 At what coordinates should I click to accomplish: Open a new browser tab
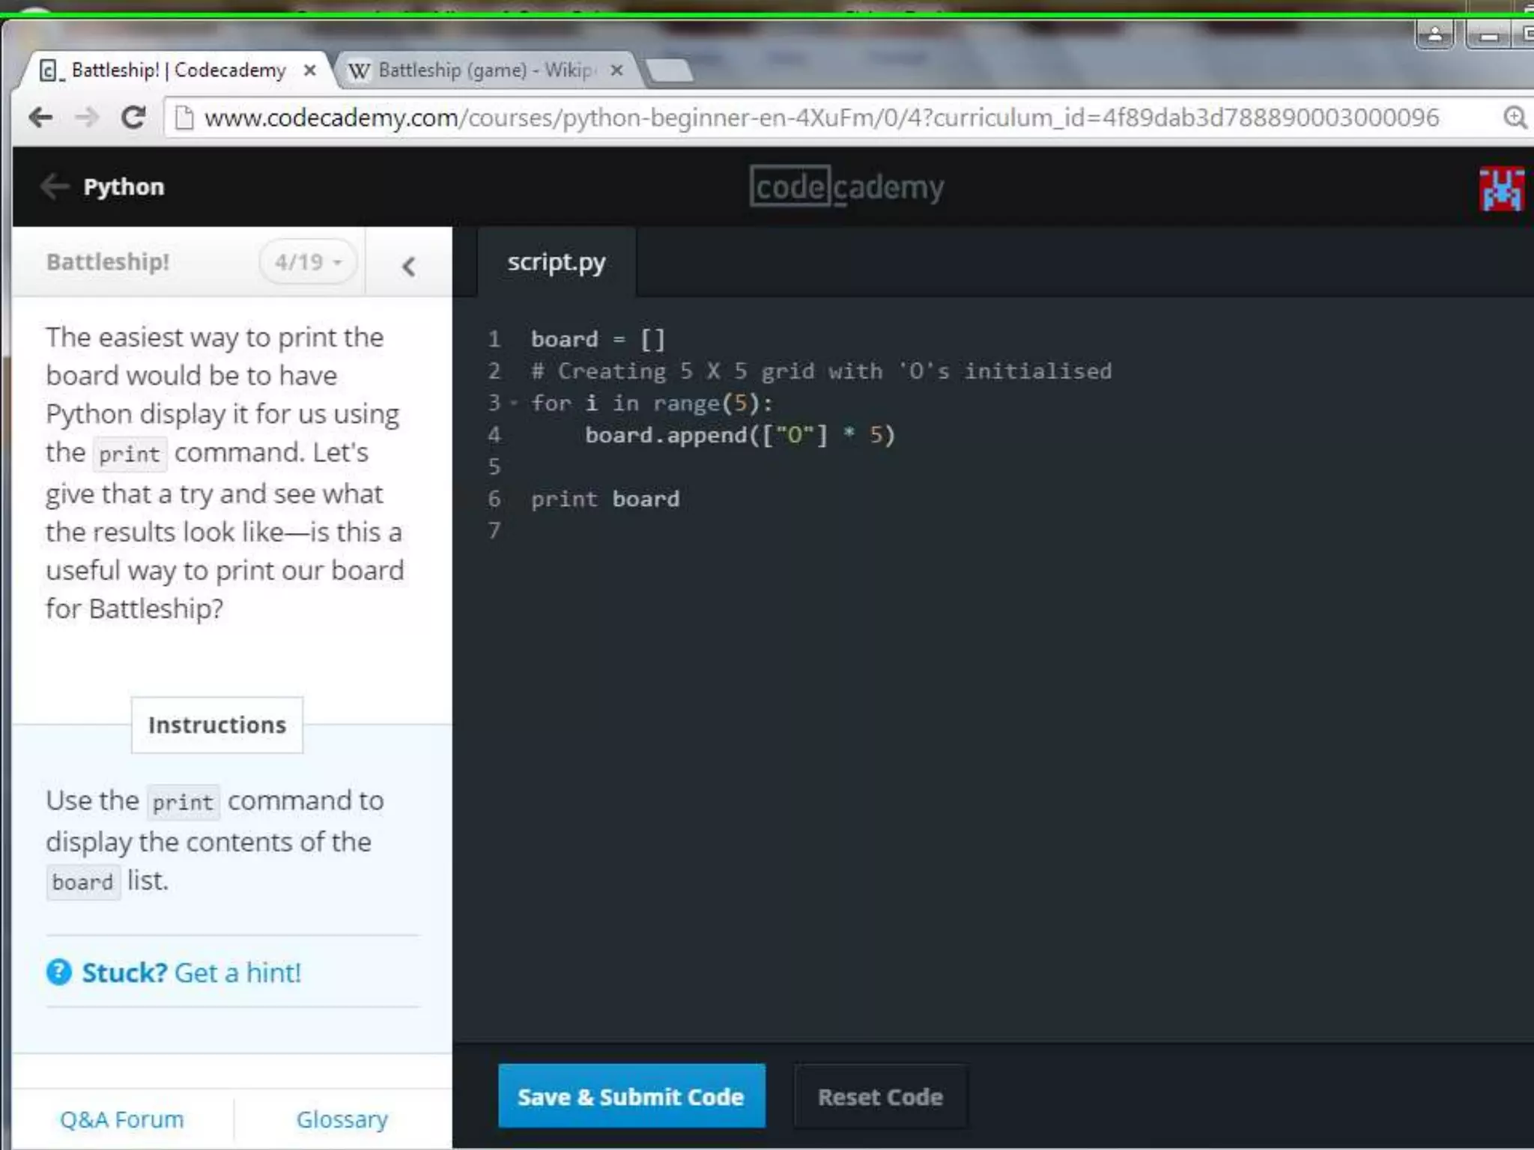click(x=670, y=70)
